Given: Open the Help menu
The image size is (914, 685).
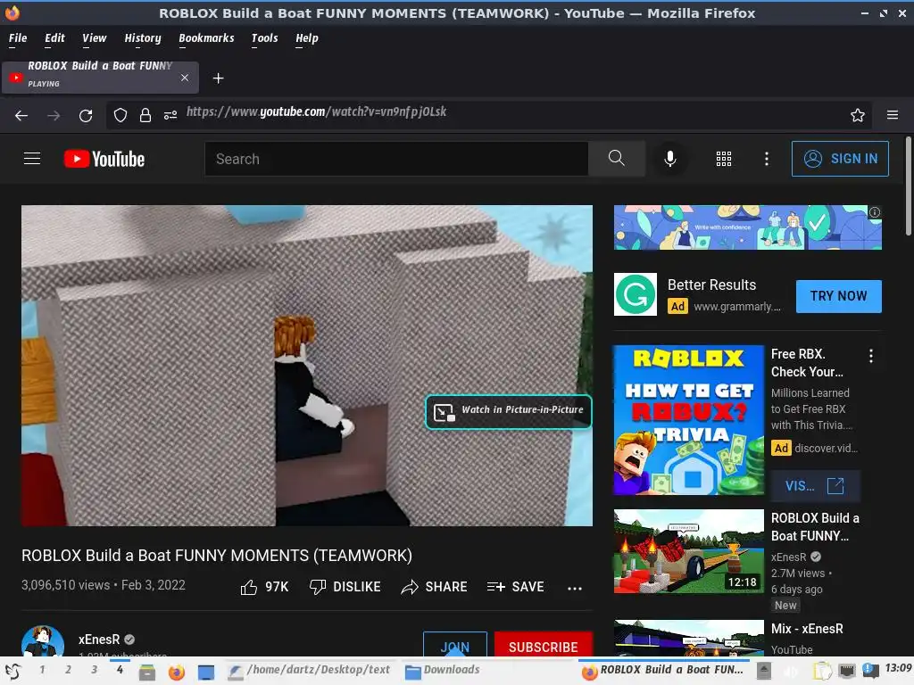Looking at the screenshot, I should point(307,38).
